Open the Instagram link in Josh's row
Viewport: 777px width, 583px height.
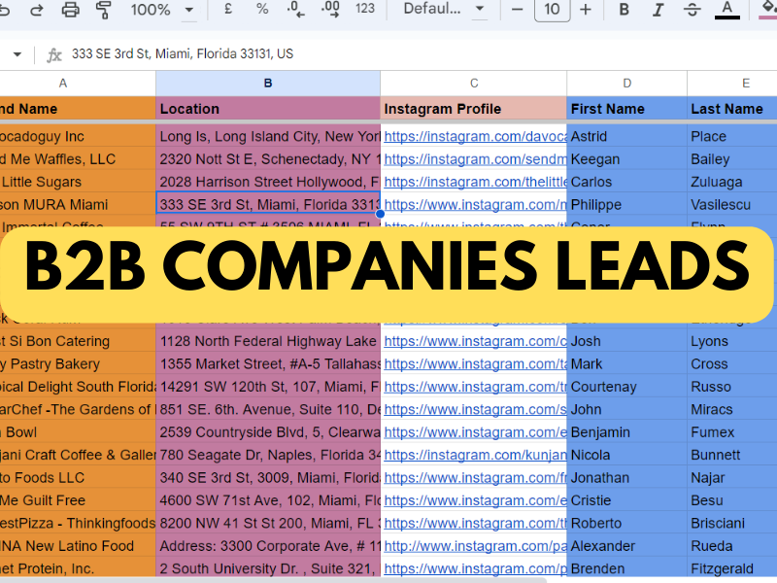(474, 342)
